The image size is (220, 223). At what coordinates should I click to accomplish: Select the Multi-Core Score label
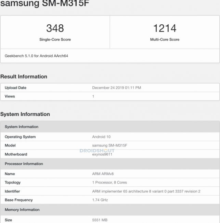coord(165,39)
